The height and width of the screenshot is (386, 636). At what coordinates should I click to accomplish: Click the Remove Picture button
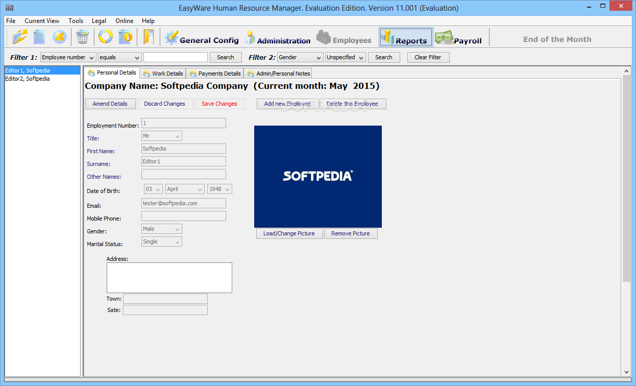(x=351, y=233)
